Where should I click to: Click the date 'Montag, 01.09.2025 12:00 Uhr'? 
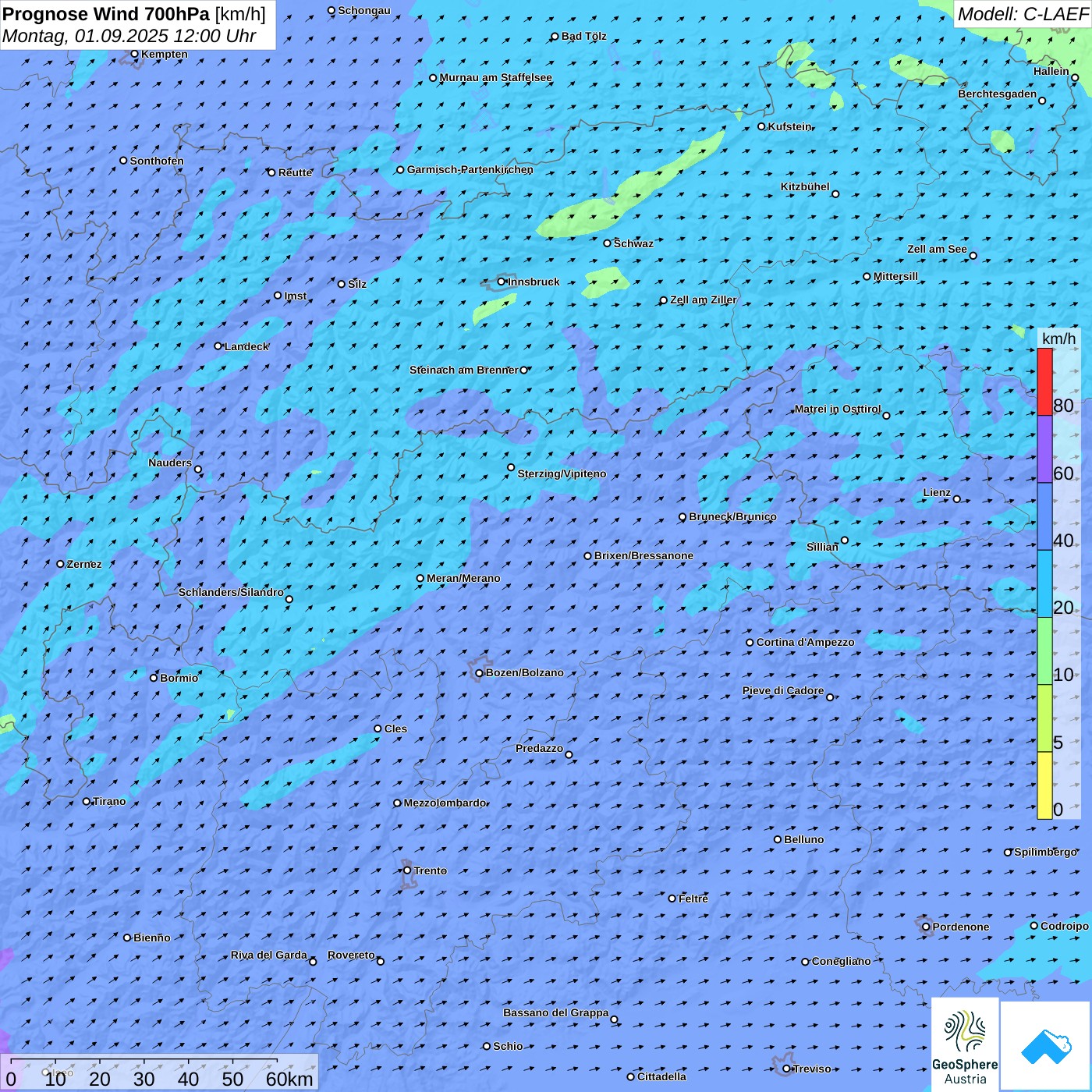(129, 36)
